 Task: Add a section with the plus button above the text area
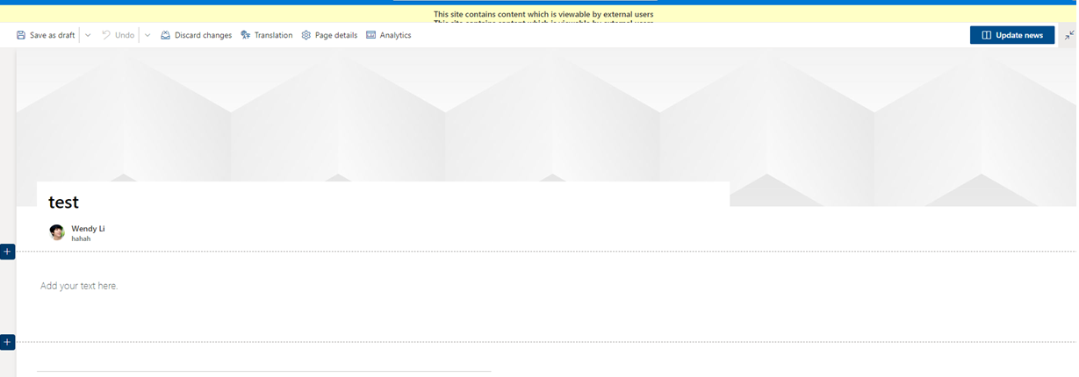(x=7, y=252)
